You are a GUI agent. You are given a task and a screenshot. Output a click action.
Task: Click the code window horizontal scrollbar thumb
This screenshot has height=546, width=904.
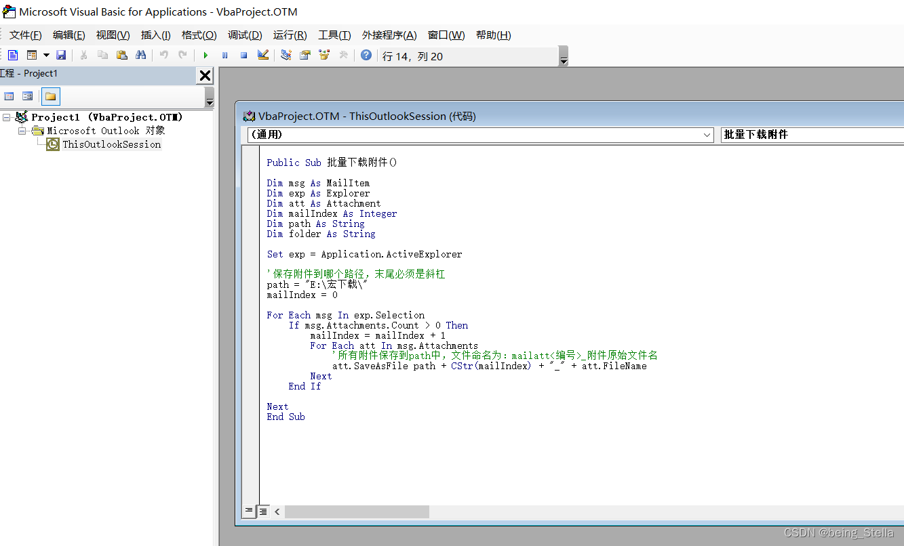pyautogui.click(x=357, y=511)
